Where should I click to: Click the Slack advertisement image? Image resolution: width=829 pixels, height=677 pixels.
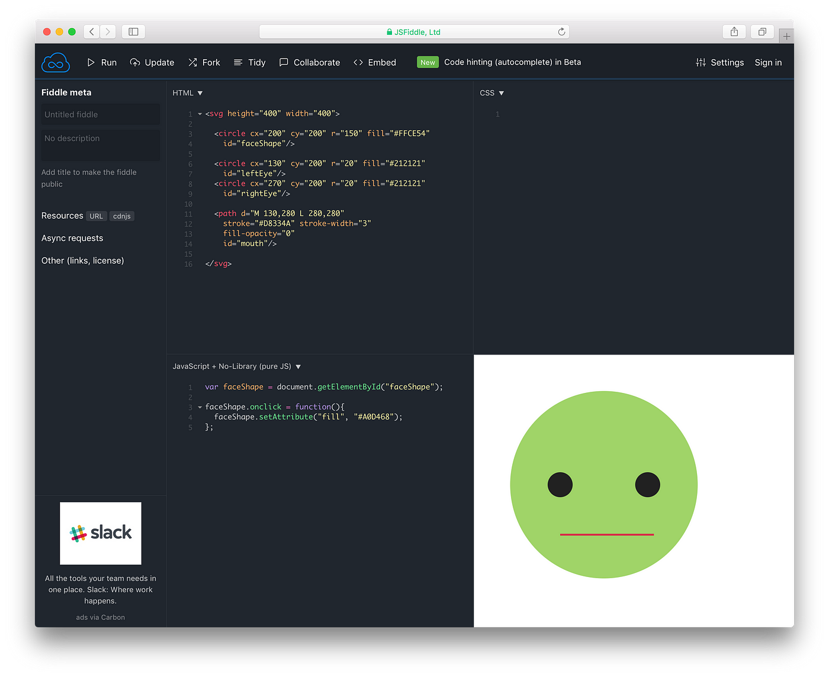pos(101,533)
